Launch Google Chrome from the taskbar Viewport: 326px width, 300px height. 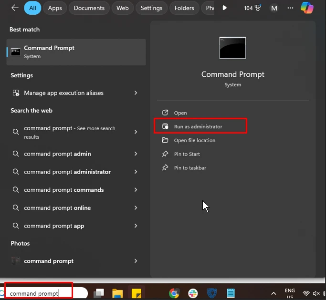pos(174,293)
